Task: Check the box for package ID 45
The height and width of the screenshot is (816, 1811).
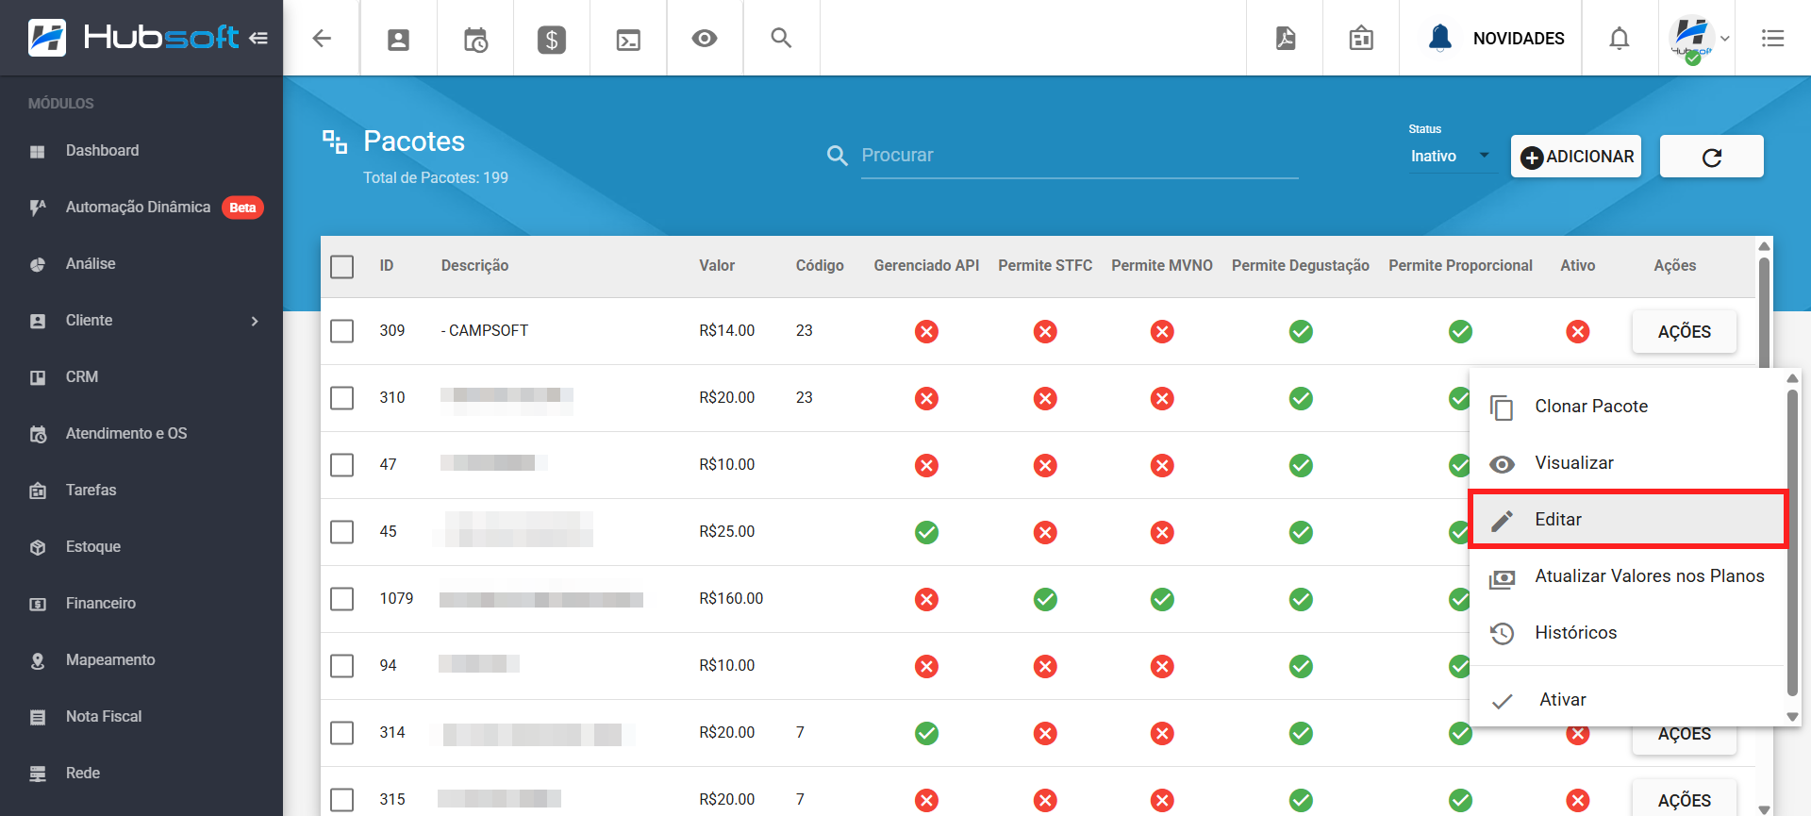Action: [x=342, y=532]
